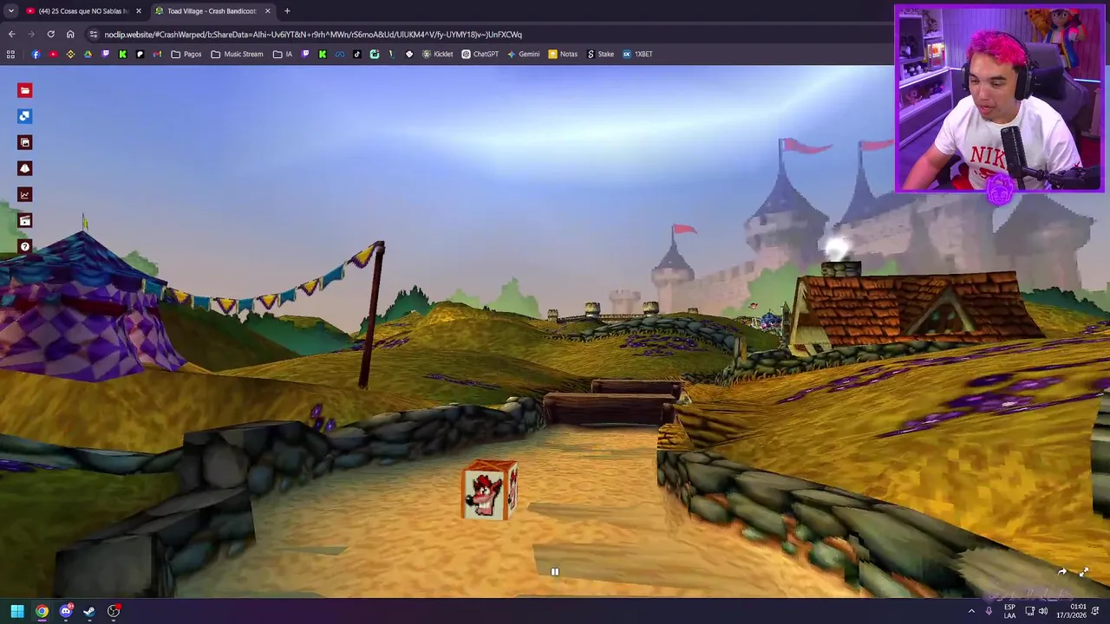Screen dimensions: 1110x624
Task: Open the Gmail bookmark icon
Action: pos(157,54)
